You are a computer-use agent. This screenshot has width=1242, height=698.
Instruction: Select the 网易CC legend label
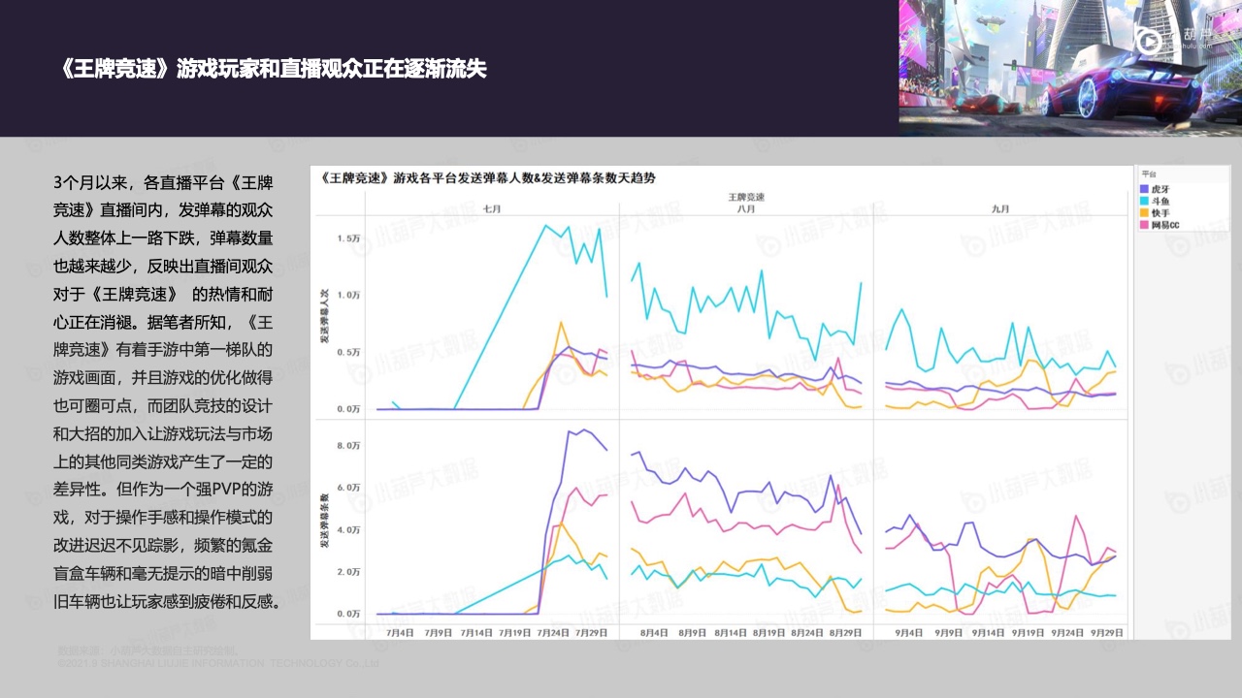coord(1165,225)
